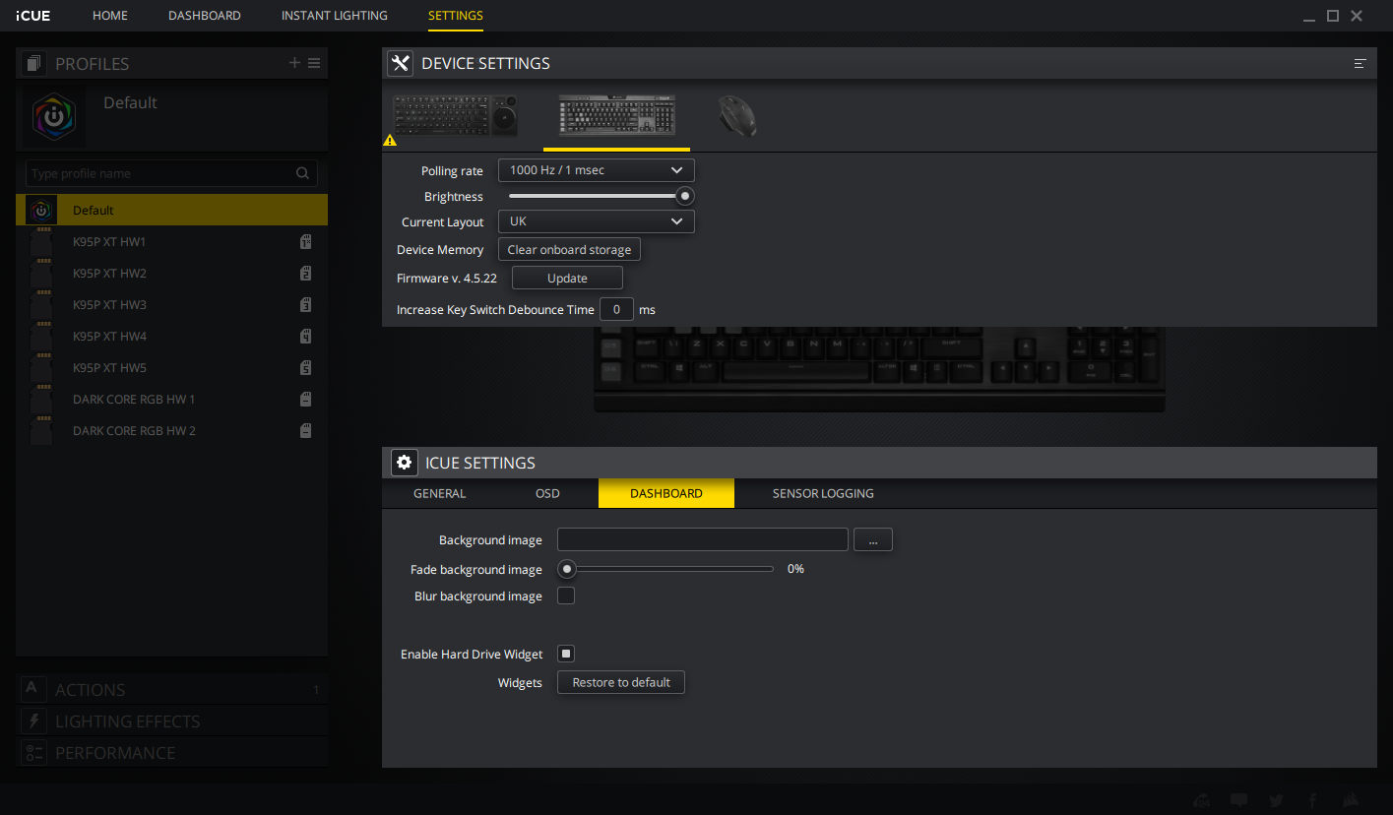The image size is (1393, 815).
Task: Open the Facebook link in the footer
Action: click(1312, 800)
